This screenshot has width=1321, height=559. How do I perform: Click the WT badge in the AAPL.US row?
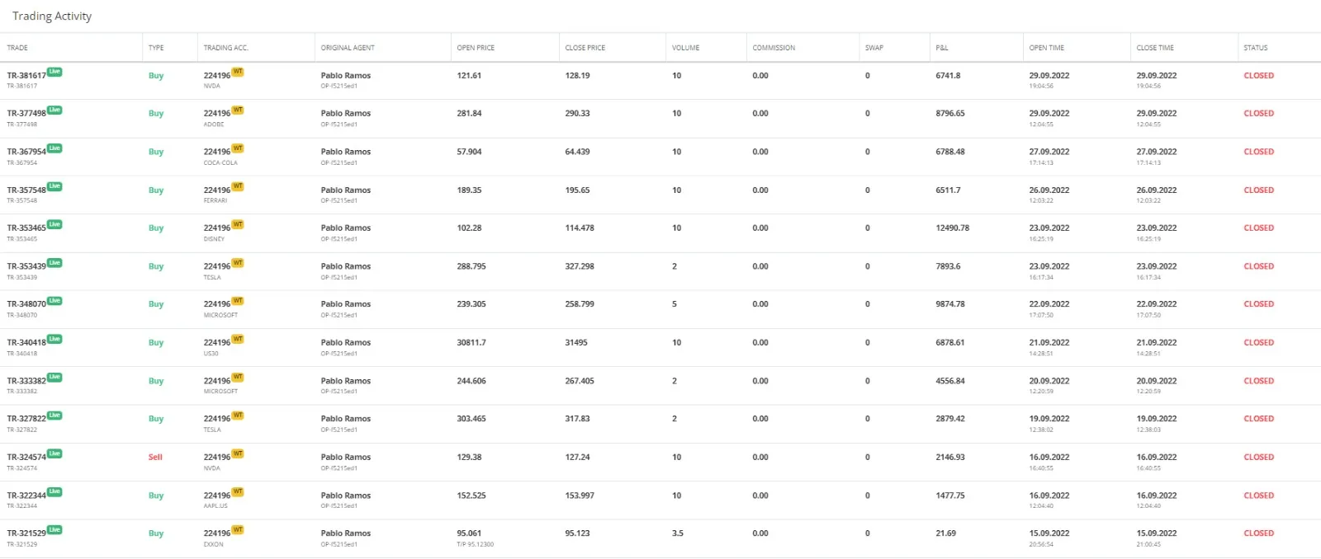point(238,492)
